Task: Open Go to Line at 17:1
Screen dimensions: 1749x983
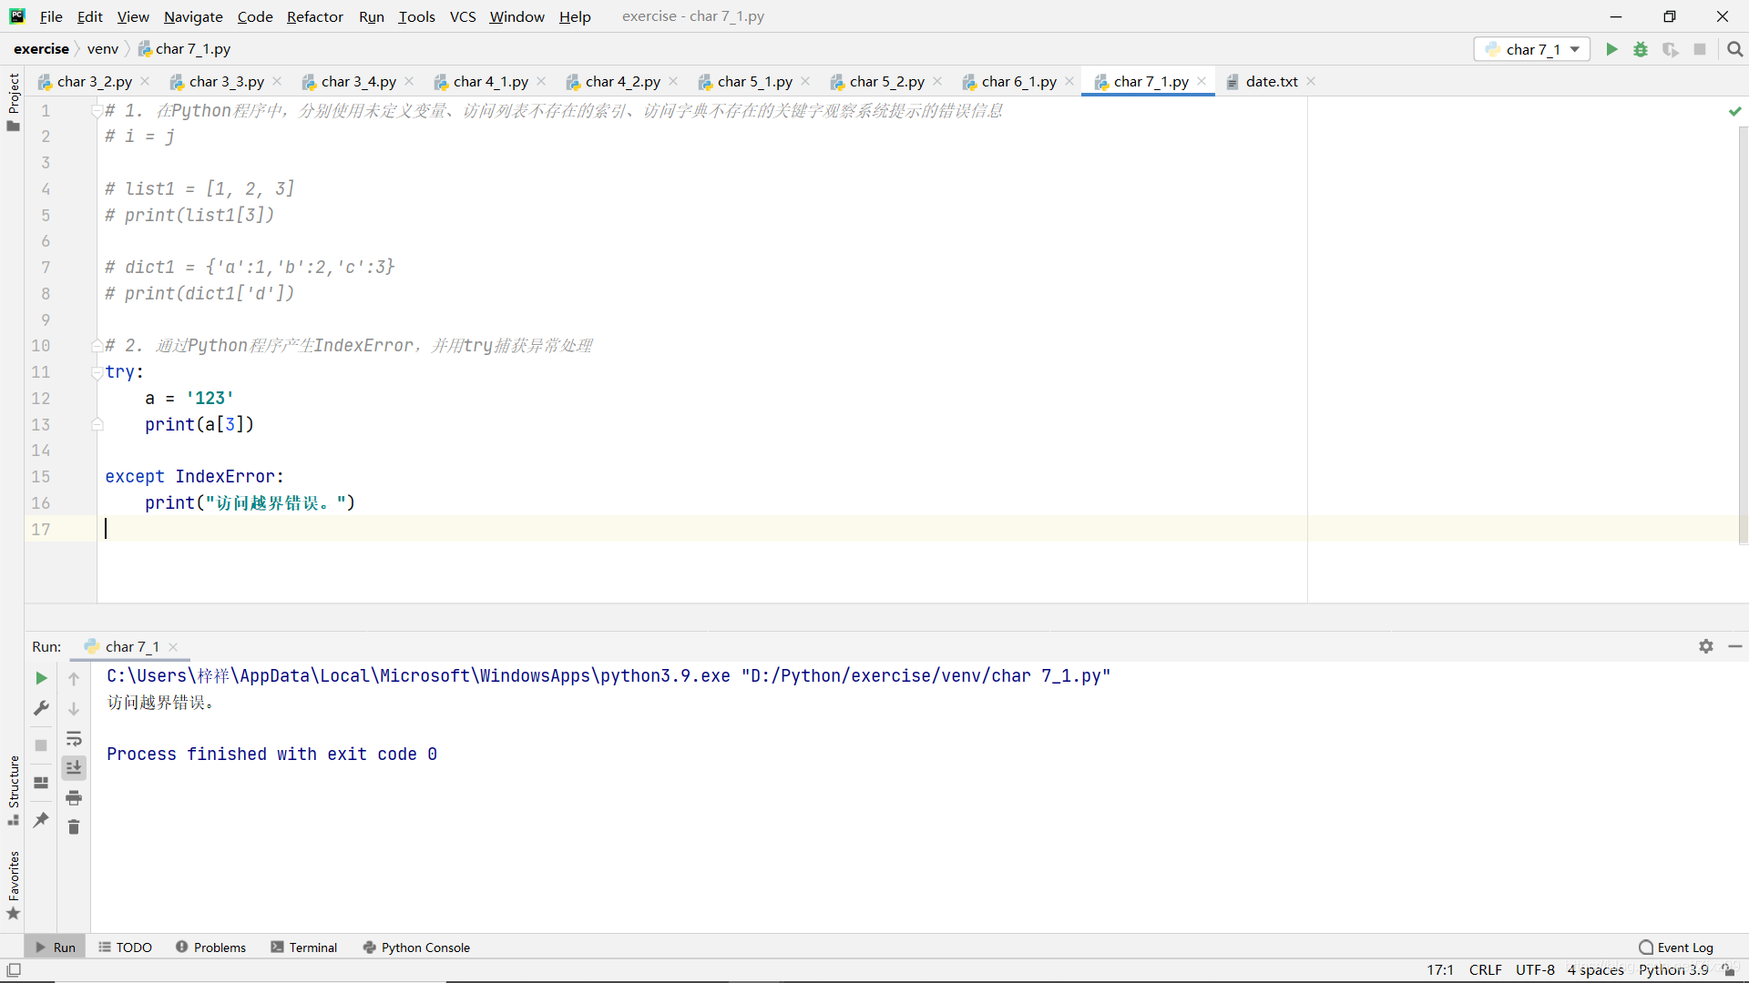Action: point(1440,970)
